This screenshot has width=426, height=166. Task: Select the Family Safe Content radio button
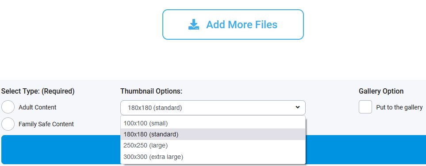click(8, 124)
